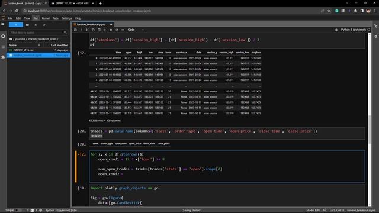This screenshot has height=213, width=379.
Task: Copy the selected cell in notebook toolbar
Action: [93, 30]
